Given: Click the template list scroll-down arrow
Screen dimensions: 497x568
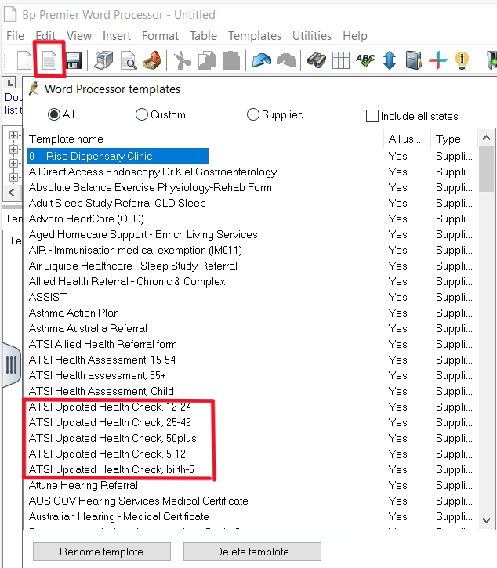Looking at the screenshot, I should (487, 520).
